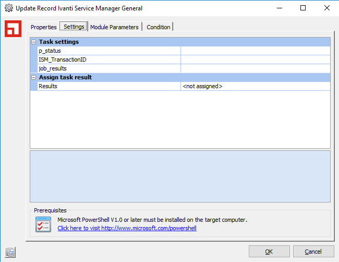The height and width of the screenshot is (262, 339).
Task: Switch to the Module Parameters tab
Action: pyautogui.click(x=114, y=27)
